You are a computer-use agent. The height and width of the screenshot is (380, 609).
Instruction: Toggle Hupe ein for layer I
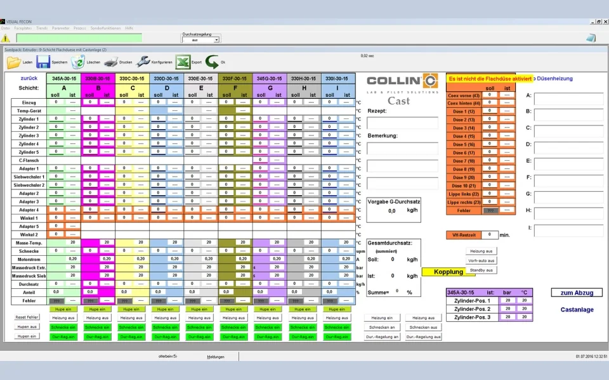coord(337,310)
